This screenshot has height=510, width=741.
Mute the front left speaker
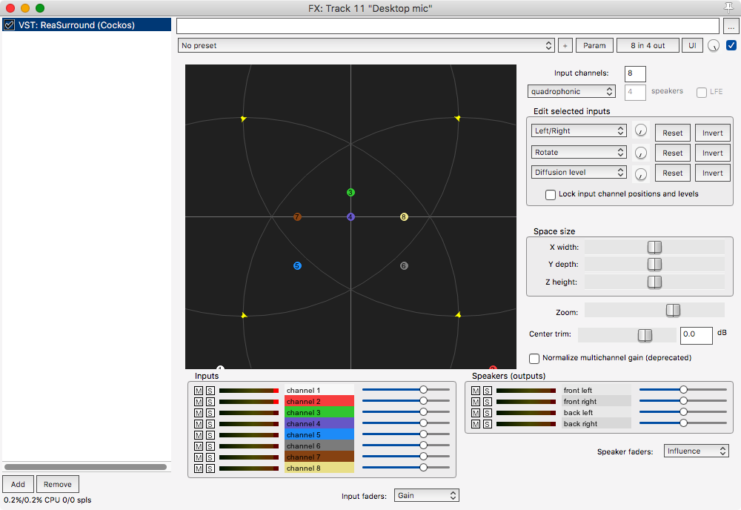click(x=476, y=391)
